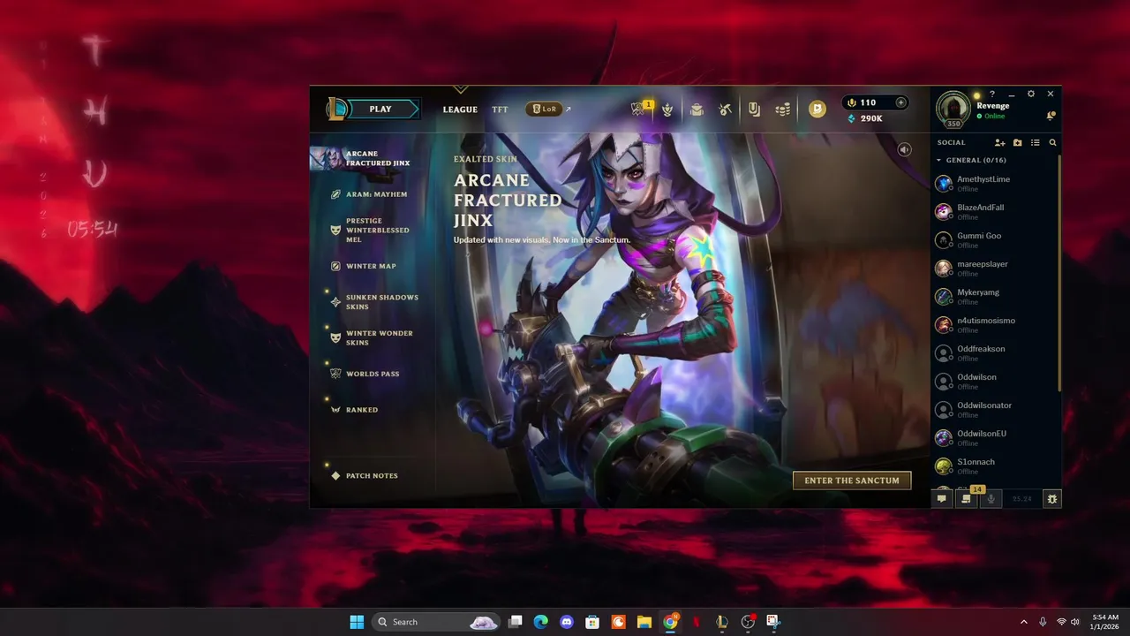The width and height of the screenshot is (1130, 636).
Task: Open the Windows Start menu
Action: [357, 622]
